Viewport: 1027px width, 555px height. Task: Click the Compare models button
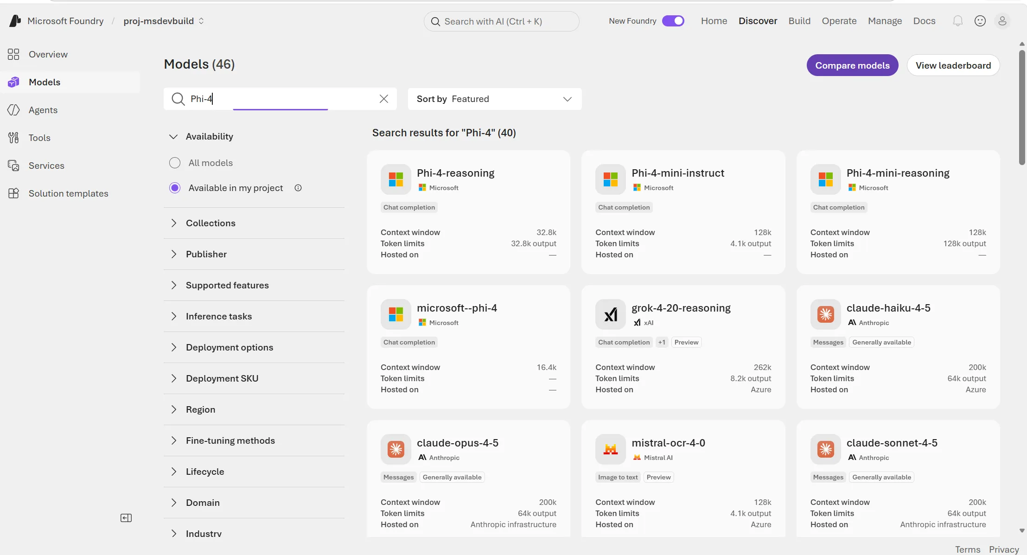click(x=852, y=65)
